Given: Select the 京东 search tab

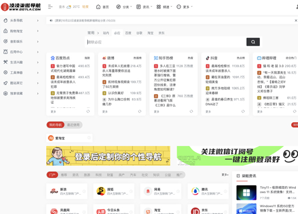Looking at the screenshot, I should click(x=161, y=33).
